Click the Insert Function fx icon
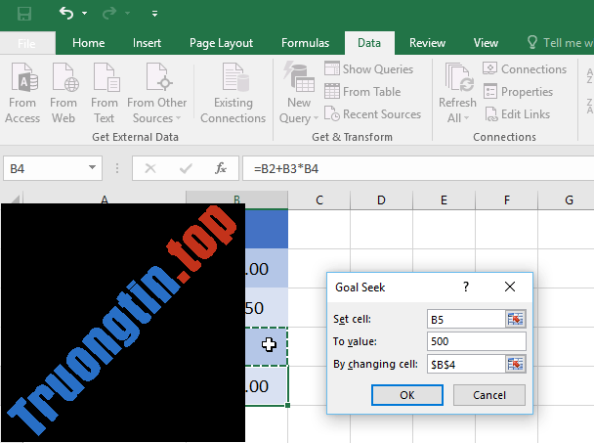This screenshot has height=443, width=594. pos(221,168)
